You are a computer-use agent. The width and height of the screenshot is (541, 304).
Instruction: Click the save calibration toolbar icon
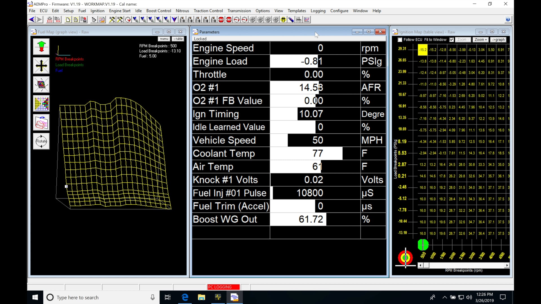click(x=83, y=19)
